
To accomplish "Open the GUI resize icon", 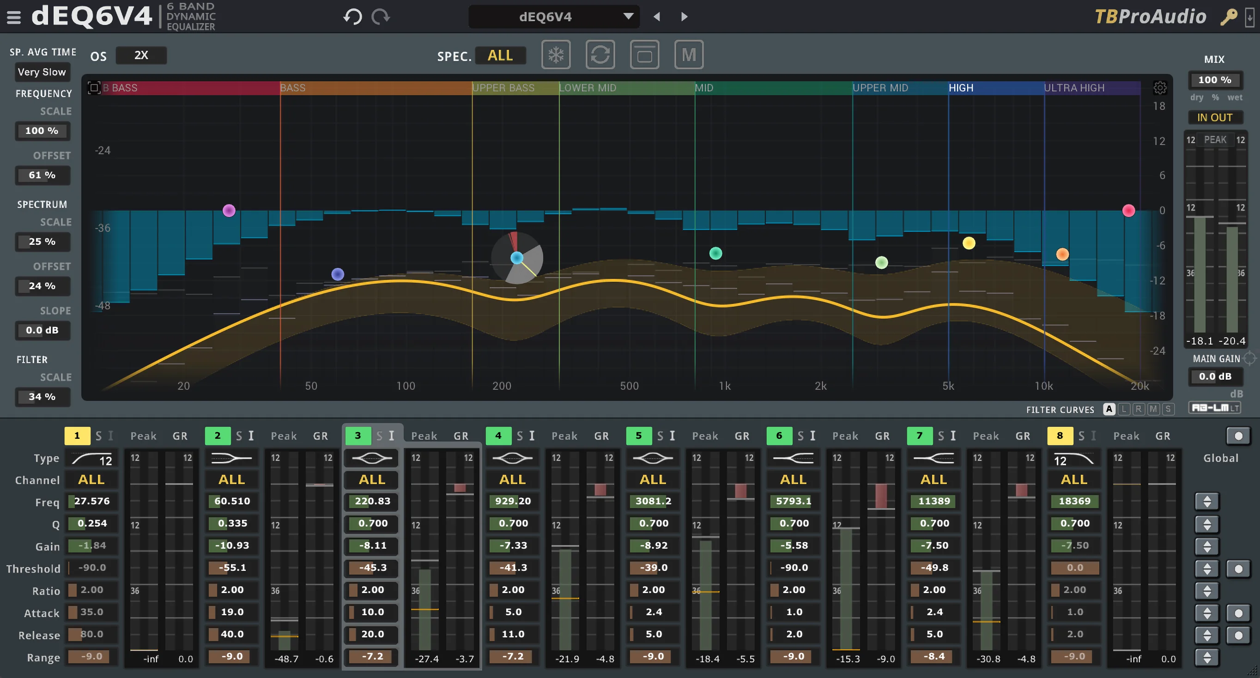I will point(644,55).
